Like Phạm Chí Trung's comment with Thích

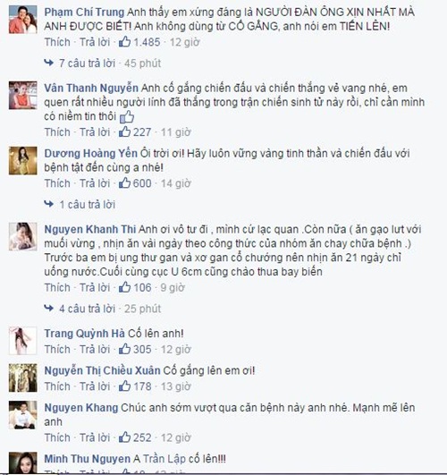[57, 42]
